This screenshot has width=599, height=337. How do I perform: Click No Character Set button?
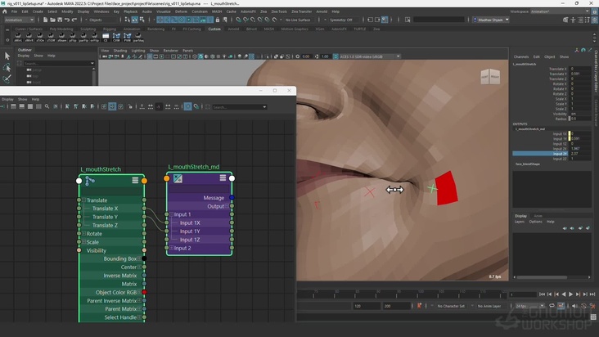451,306
